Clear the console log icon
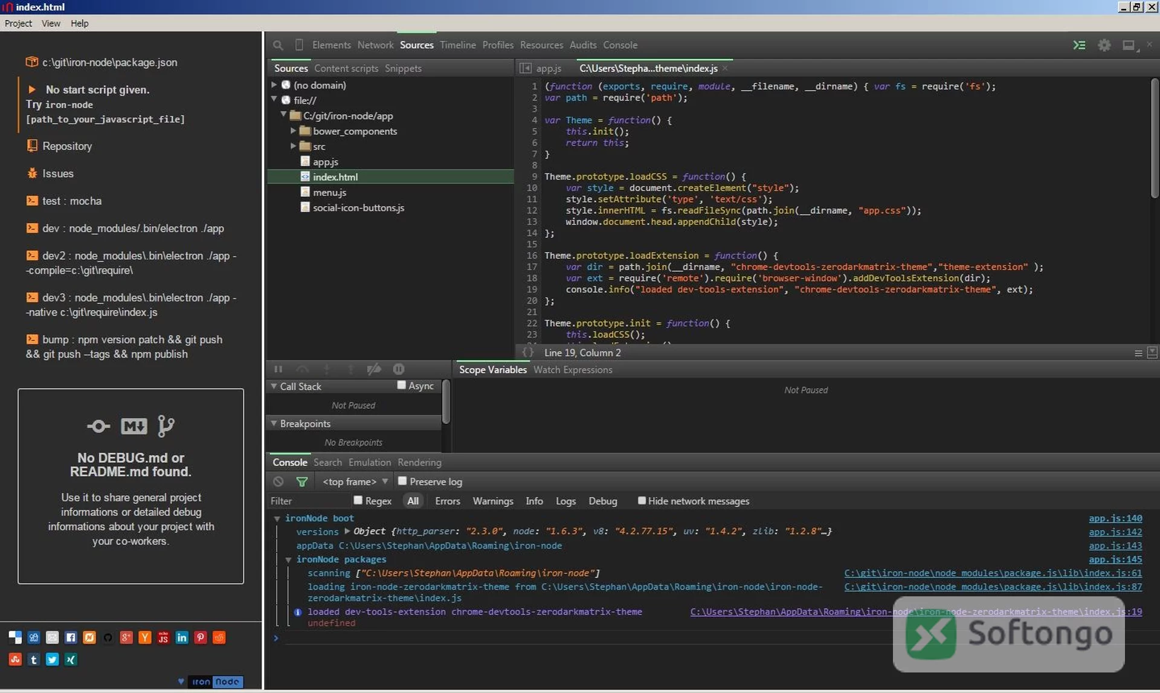 point(279,482)
